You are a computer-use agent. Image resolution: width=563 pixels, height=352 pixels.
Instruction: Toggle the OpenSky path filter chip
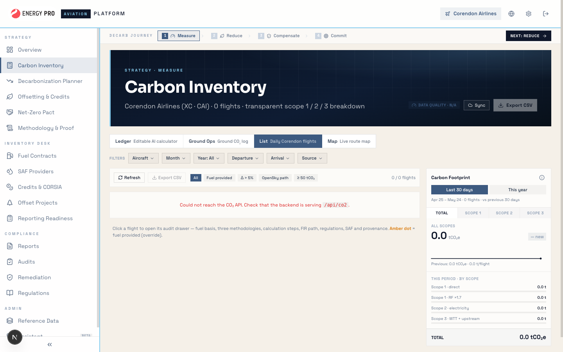tap(275, 178)
